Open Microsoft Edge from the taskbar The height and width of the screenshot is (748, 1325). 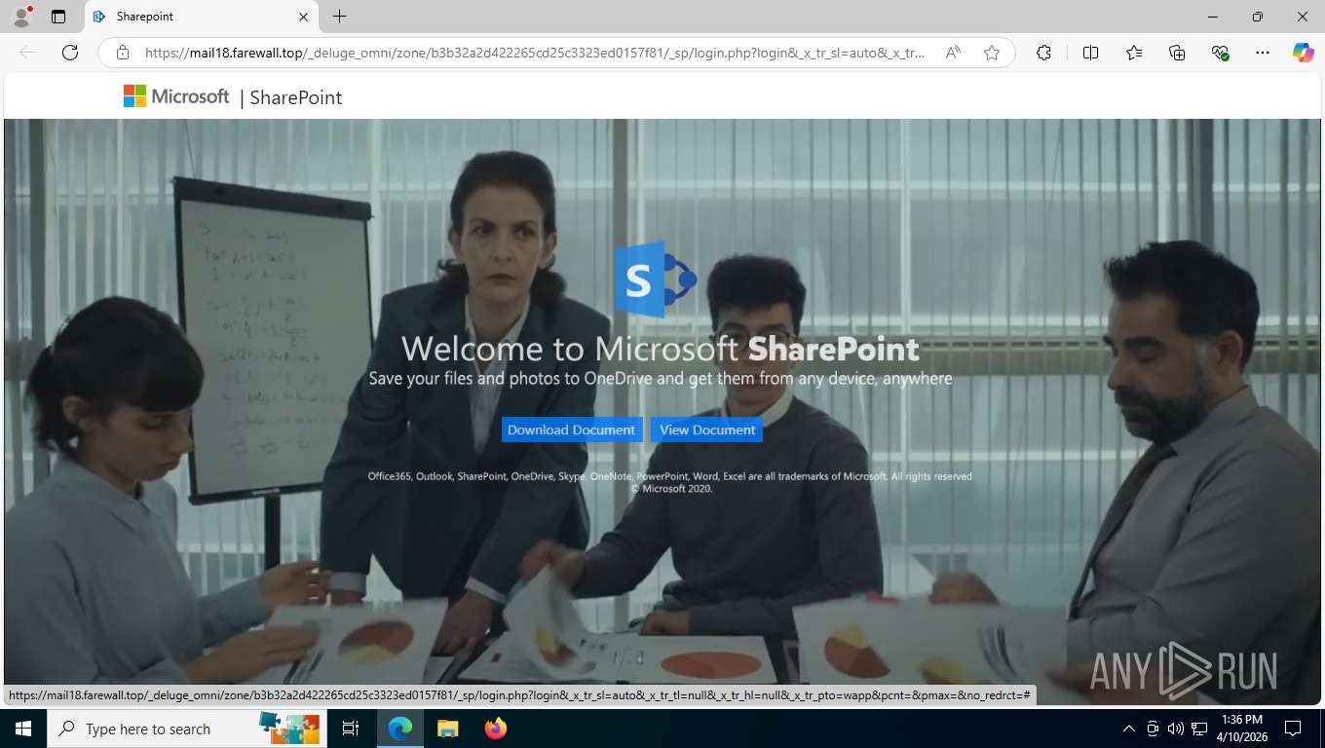click(x=400, y=729)
